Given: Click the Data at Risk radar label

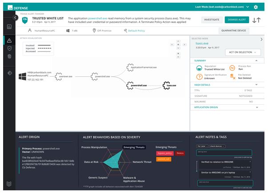Looking at the screenshot, I should point(91,162).
